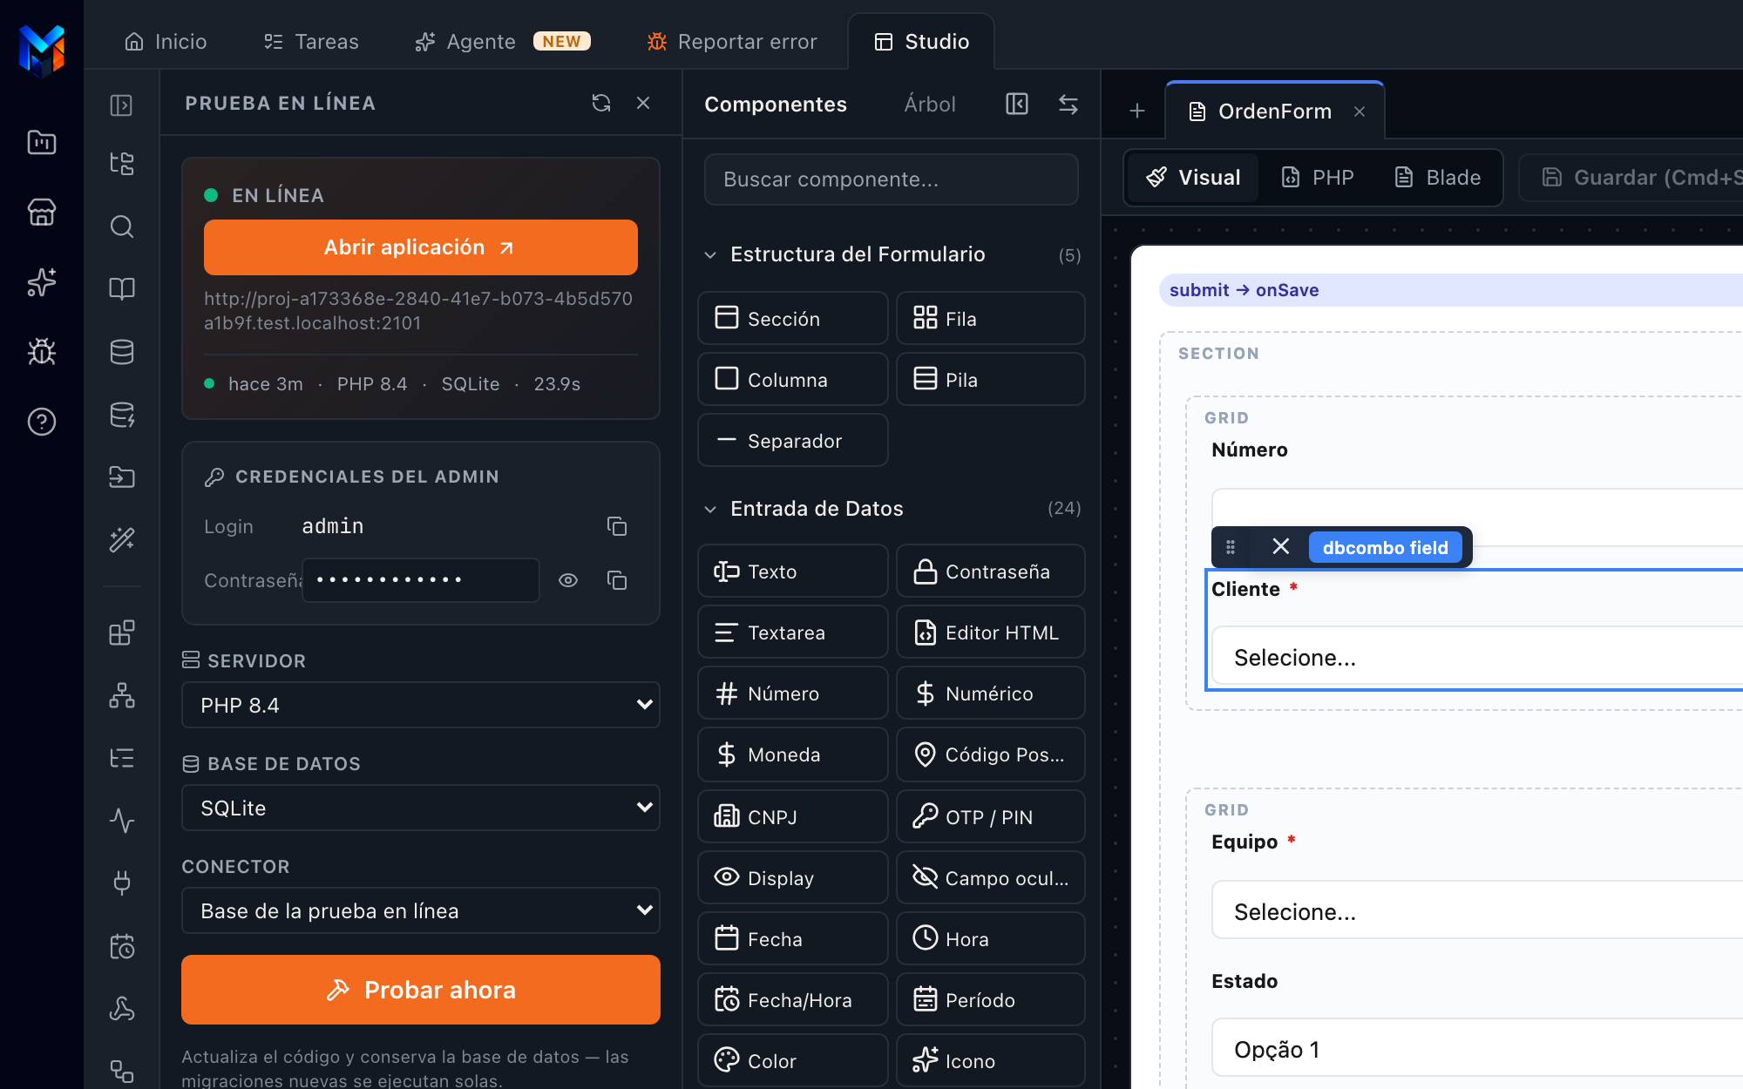Add the Color picker component
1743x1089 pixels.
(793, 1060)
